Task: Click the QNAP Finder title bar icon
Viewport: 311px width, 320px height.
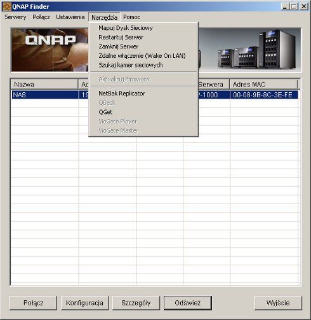Action: pyautogui.click(x=6, y=6)
